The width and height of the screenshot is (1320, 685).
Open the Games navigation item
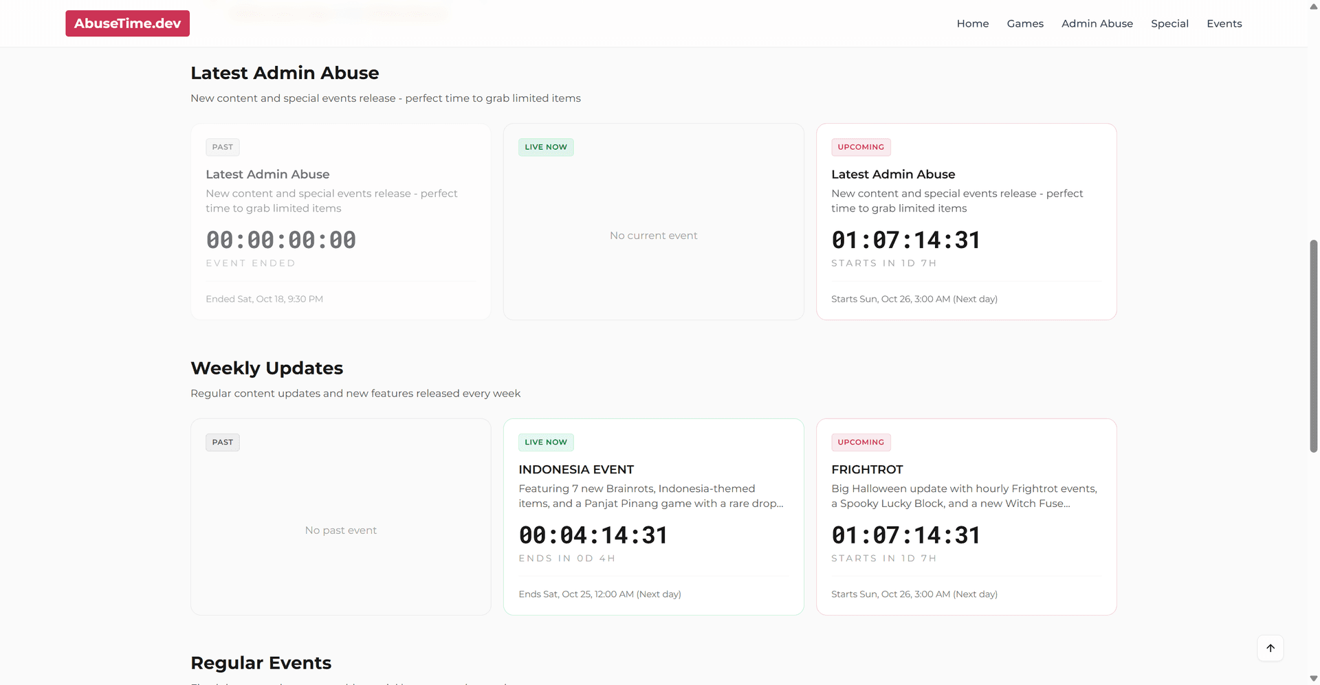[x=1025, y=23]
